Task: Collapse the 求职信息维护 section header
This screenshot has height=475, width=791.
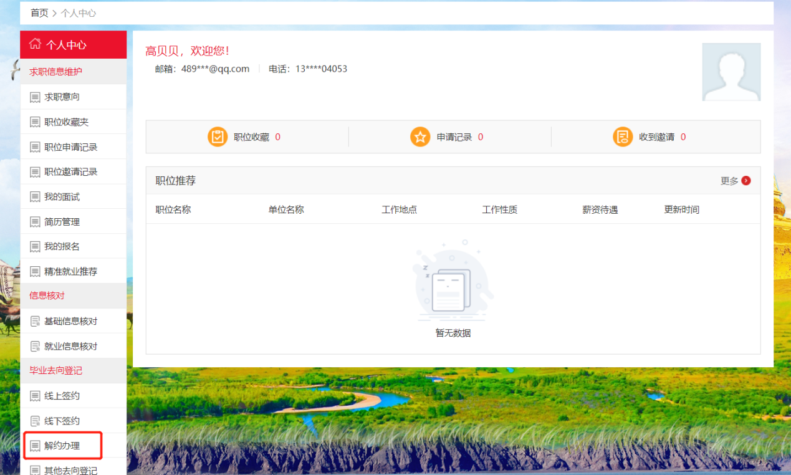Action: 55,72
